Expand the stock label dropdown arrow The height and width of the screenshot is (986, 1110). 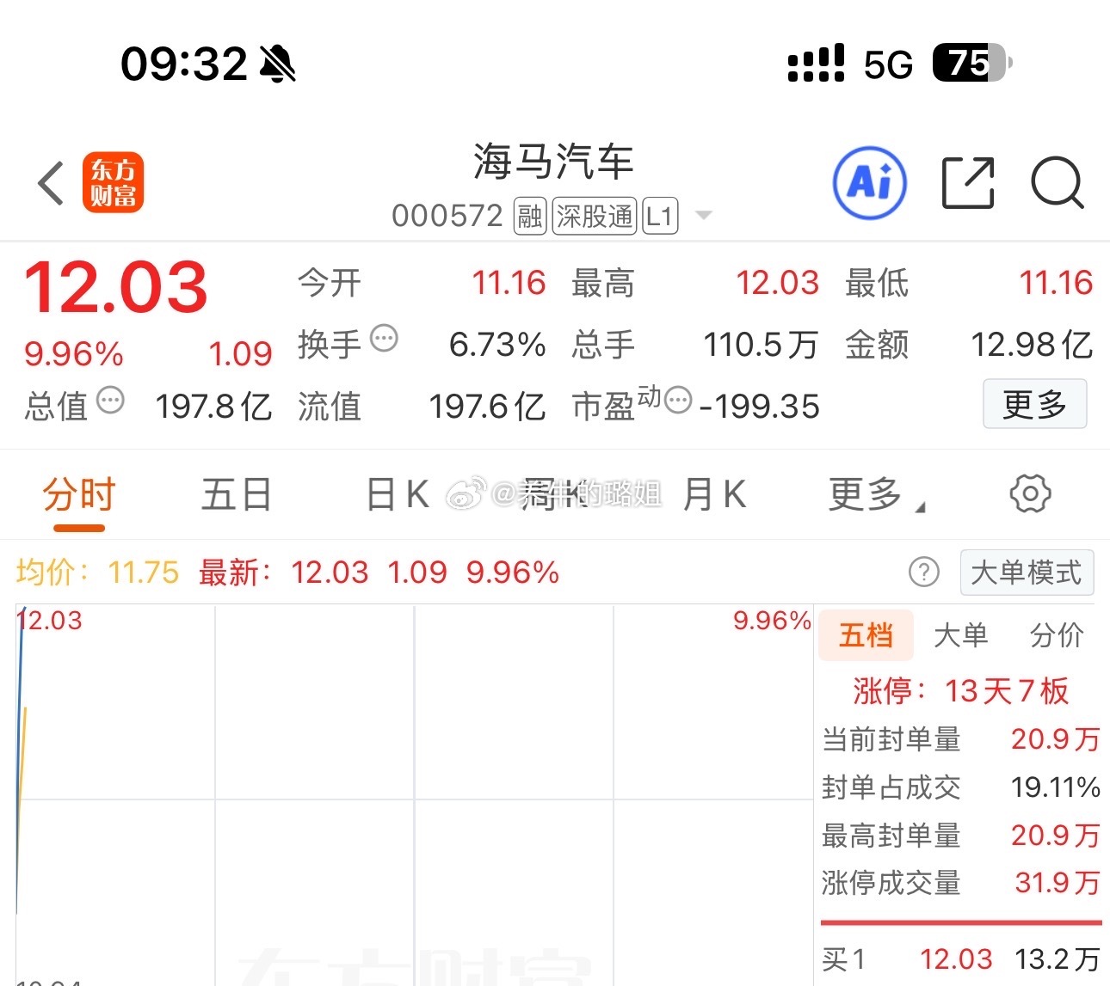[x=704, y=217]
